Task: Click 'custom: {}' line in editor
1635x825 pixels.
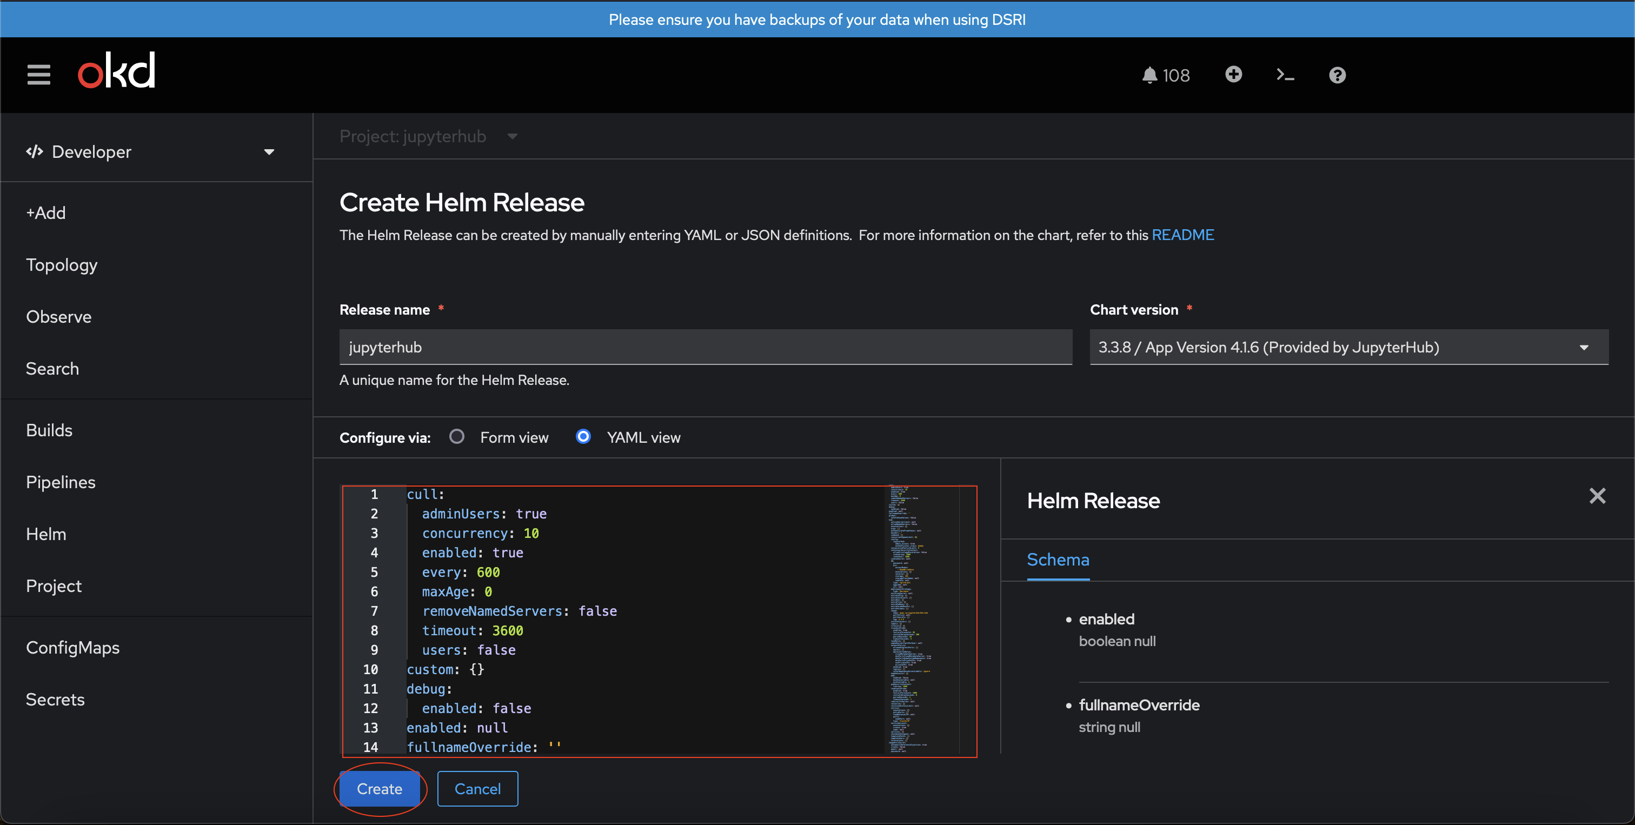Action: pyautogui.click(x=446, y=669)
